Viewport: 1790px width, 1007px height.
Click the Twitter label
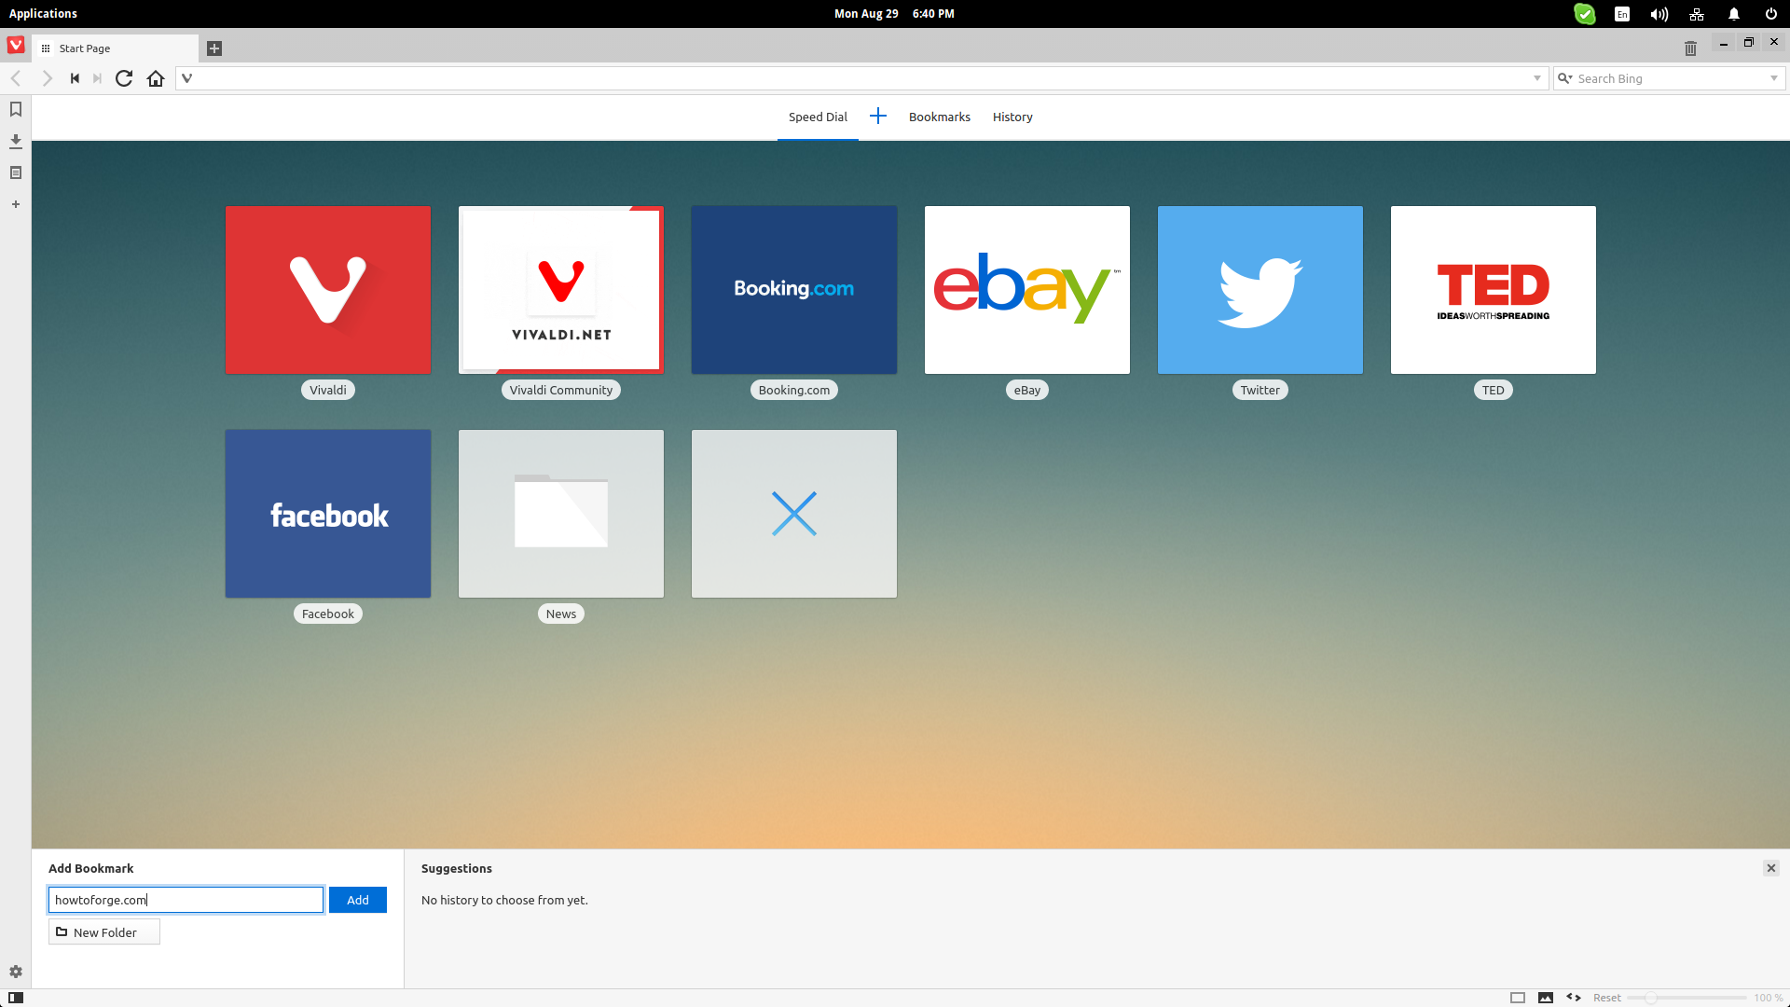tap(1260, 390)
